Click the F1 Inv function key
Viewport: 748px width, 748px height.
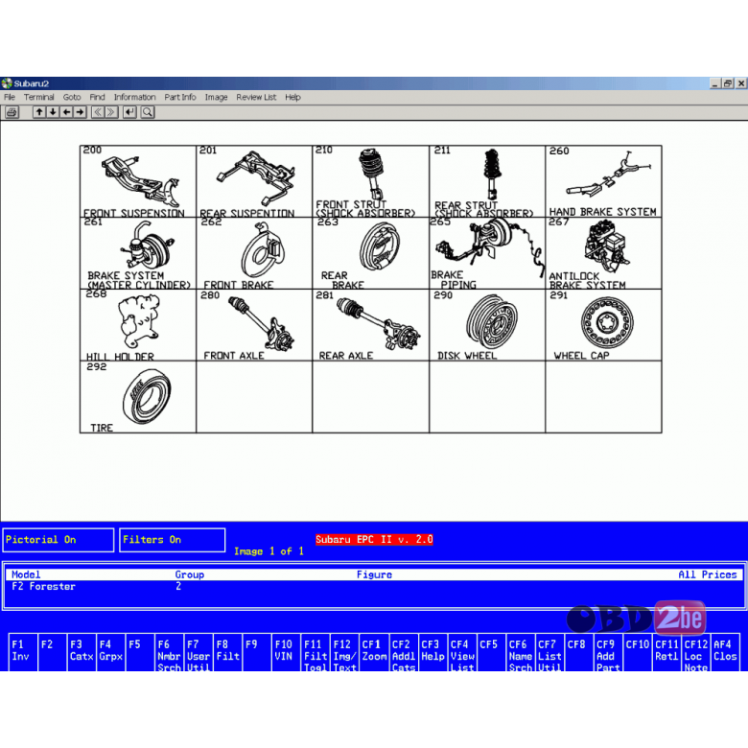[x=23, y=653]
